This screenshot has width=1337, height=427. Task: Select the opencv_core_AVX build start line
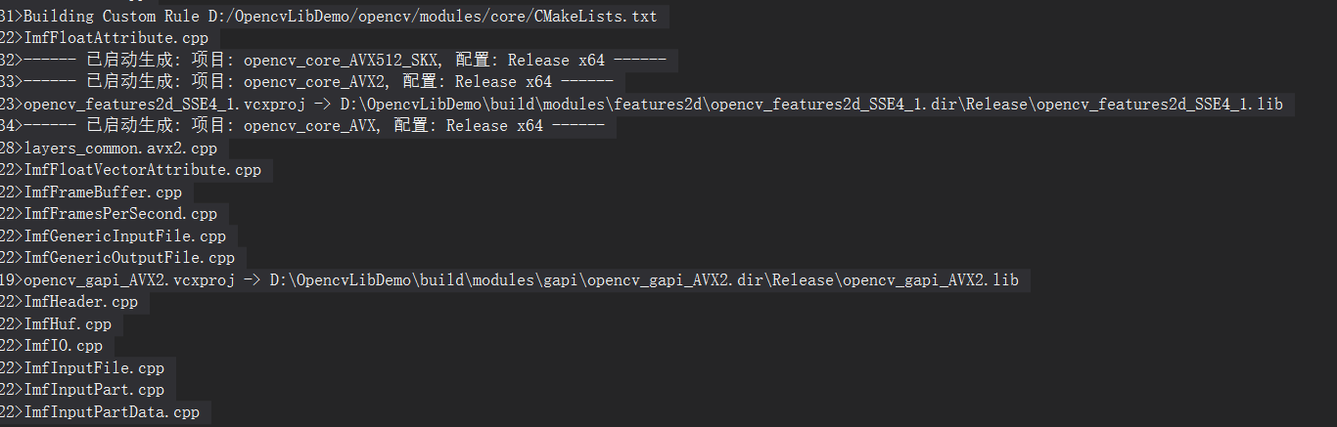click(304, 126)
